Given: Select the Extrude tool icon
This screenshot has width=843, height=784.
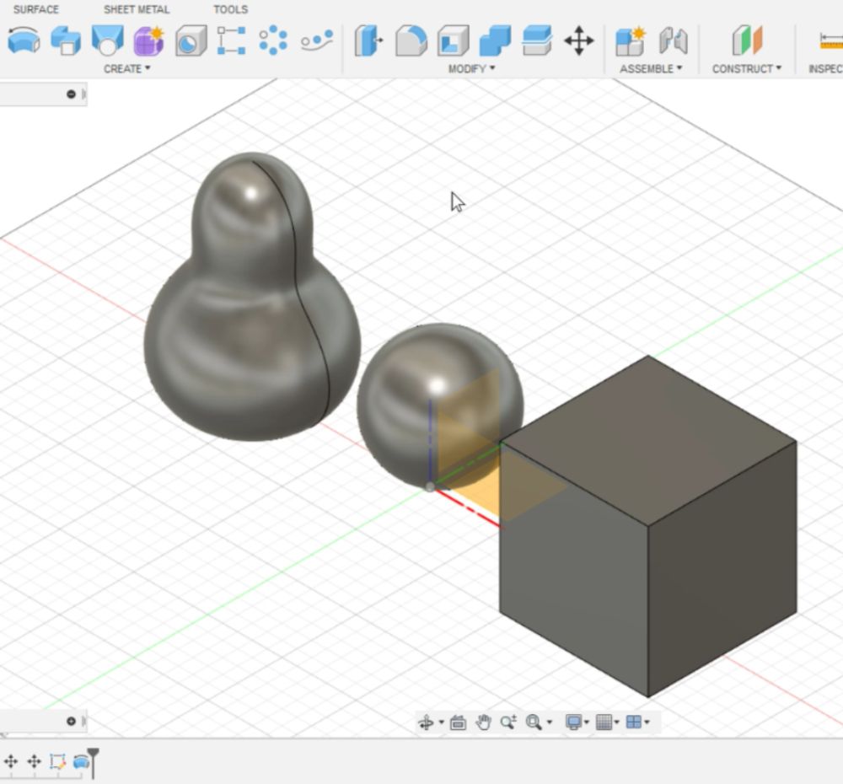Looking at the screenshot, I should click(65, 40).
